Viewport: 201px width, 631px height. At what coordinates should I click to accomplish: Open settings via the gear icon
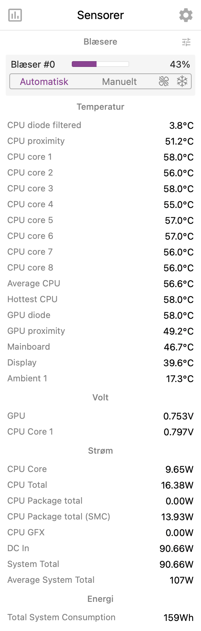point(186,15)
